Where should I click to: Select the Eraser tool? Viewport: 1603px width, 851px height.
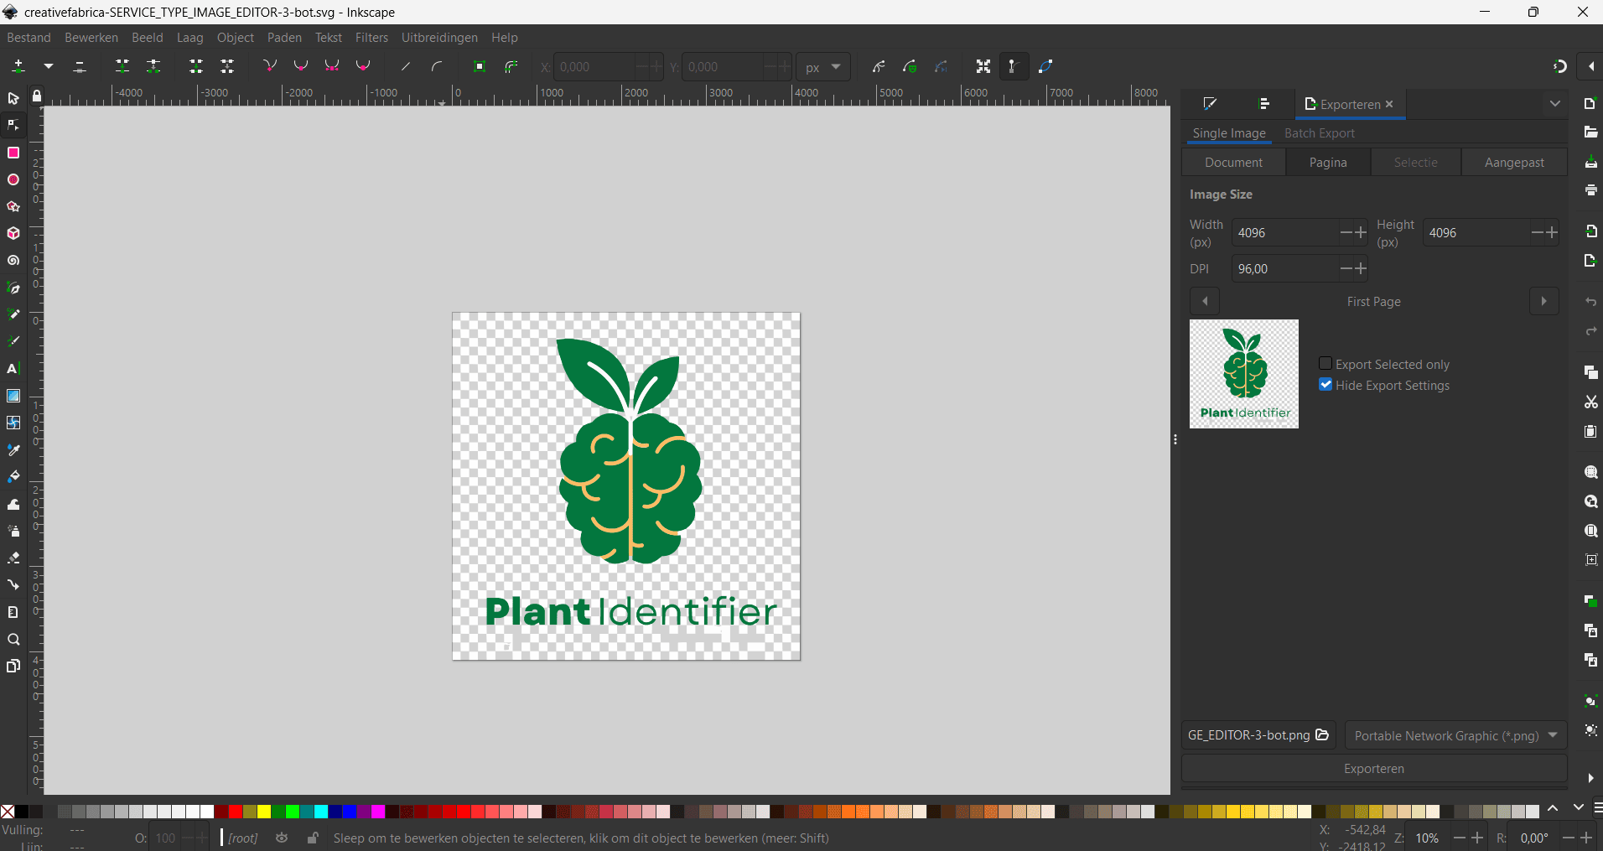tap(13, 558)
